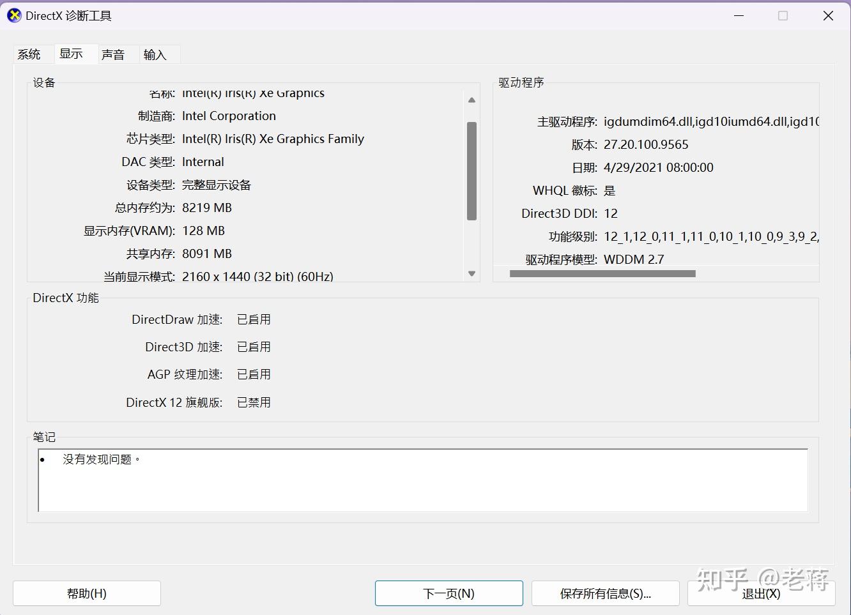Click the 驱动程序模型 label
This screenshot has width=851, height=615.
click(x=562, y=259)
